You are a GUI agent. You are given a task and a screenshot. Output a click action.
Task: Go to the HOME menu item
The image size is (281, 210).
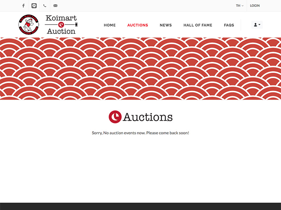tap(110, 25)
